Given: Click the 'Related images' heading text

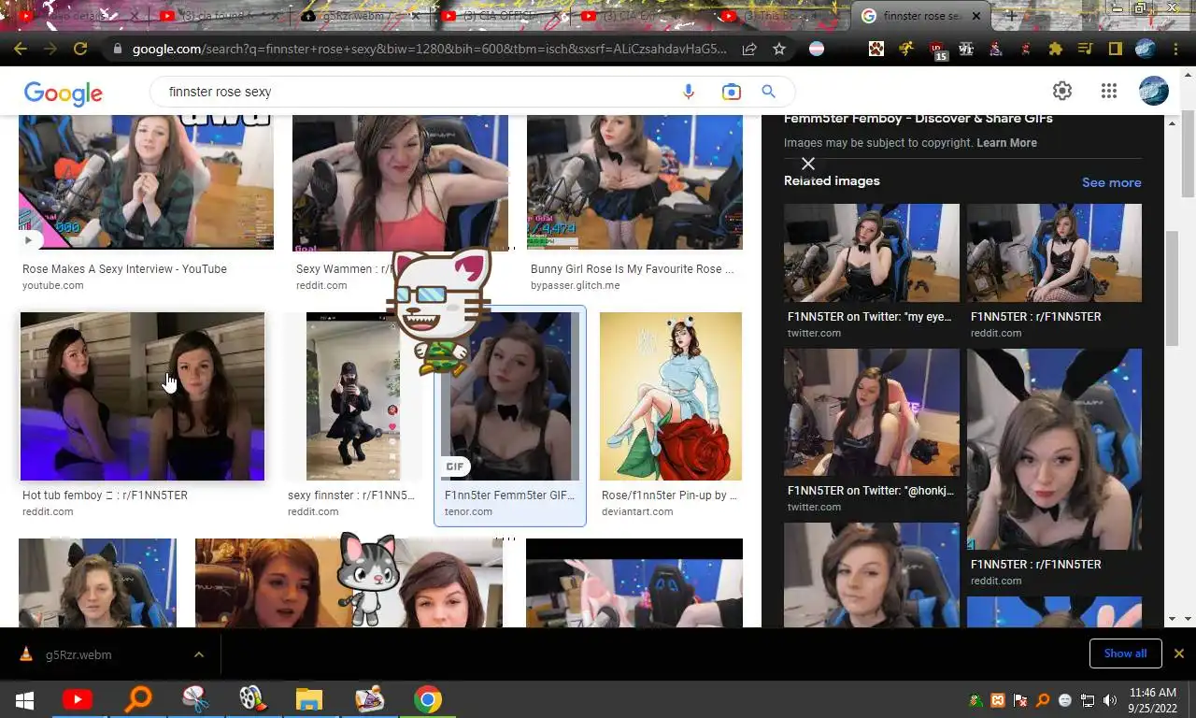Looking at the screenshot, I should click(x=832, y=181).
